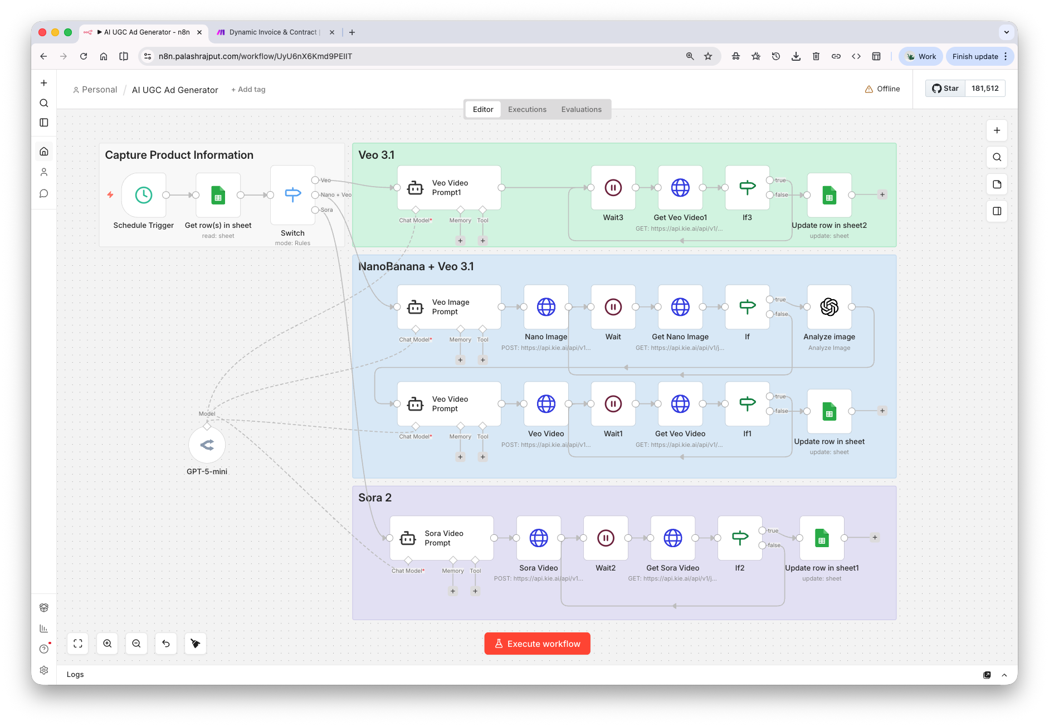Open the Finish update options menu
Screen dimensions: 1049x726
[x=1004, y=56]
